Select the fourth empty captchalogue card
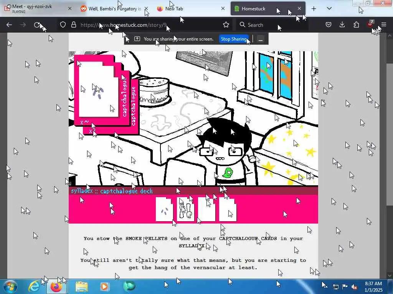Image resolution: width=393 pixels, height=294 pixels. click(x=228, y=209)
